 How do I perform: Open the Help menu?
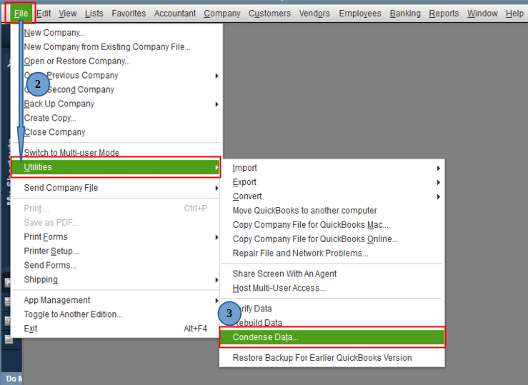[x=514, y=14]
